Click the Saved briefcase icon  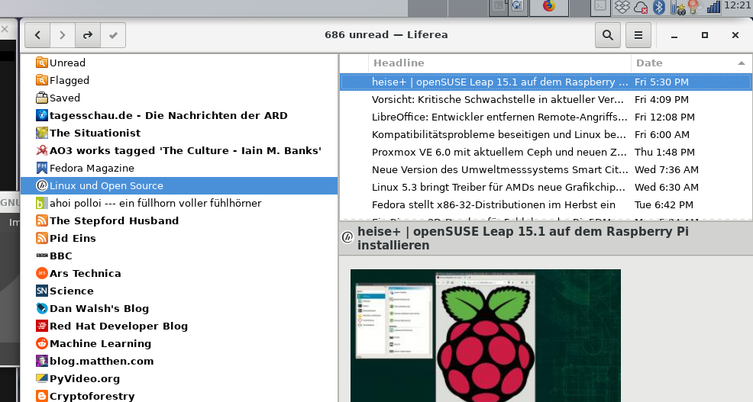coord(42,98)
